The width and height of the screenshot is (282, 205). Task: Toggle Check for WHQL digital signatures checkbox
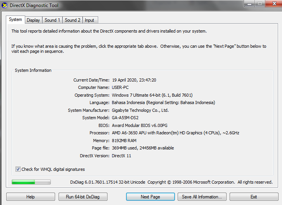[x=18, y=169]
